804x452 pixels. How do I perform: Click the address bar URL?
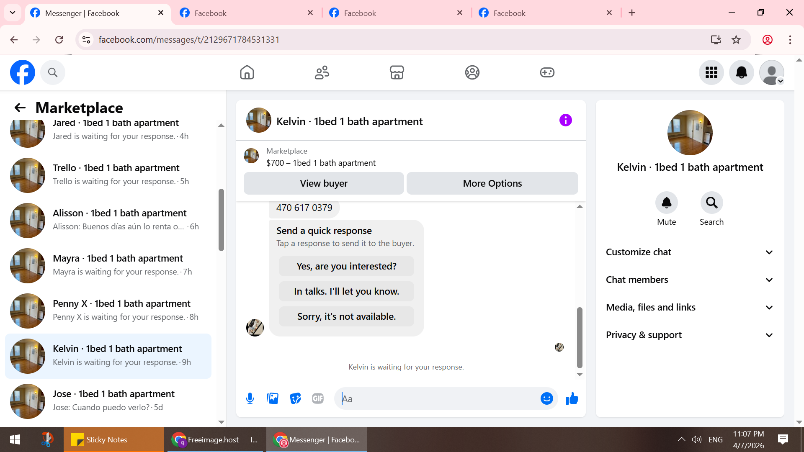click(x=189, y=40)
